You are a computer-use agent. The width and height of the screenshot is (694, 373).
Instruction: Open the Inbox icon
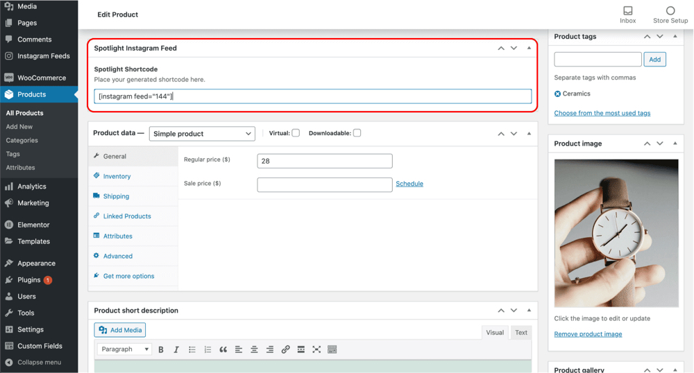pos(627,15)
